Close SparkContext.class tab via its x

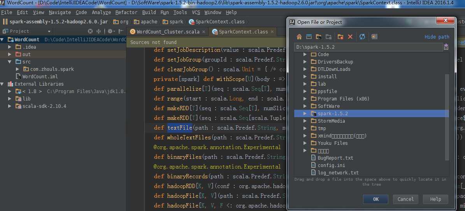272,32
